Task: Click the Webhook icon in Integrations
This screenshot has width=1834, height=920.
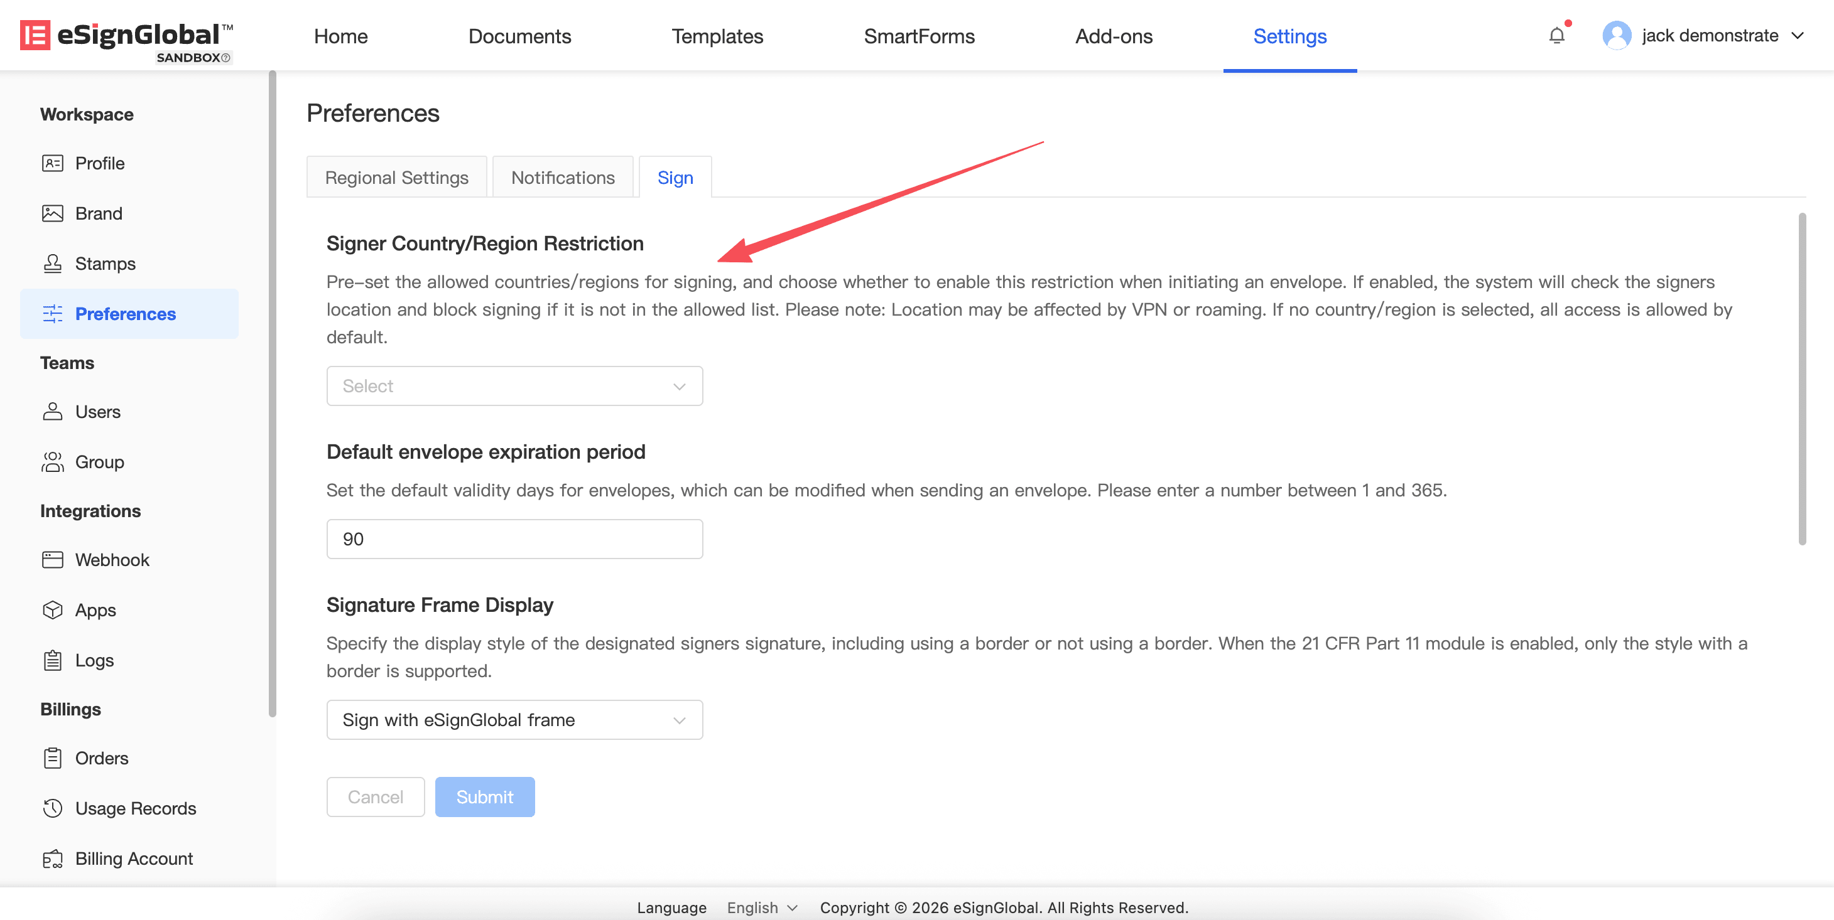Action: tap(53, 560)
